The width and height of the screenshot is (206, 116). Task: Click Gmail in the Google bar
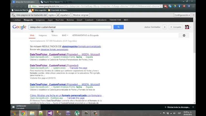coord(80,20)
